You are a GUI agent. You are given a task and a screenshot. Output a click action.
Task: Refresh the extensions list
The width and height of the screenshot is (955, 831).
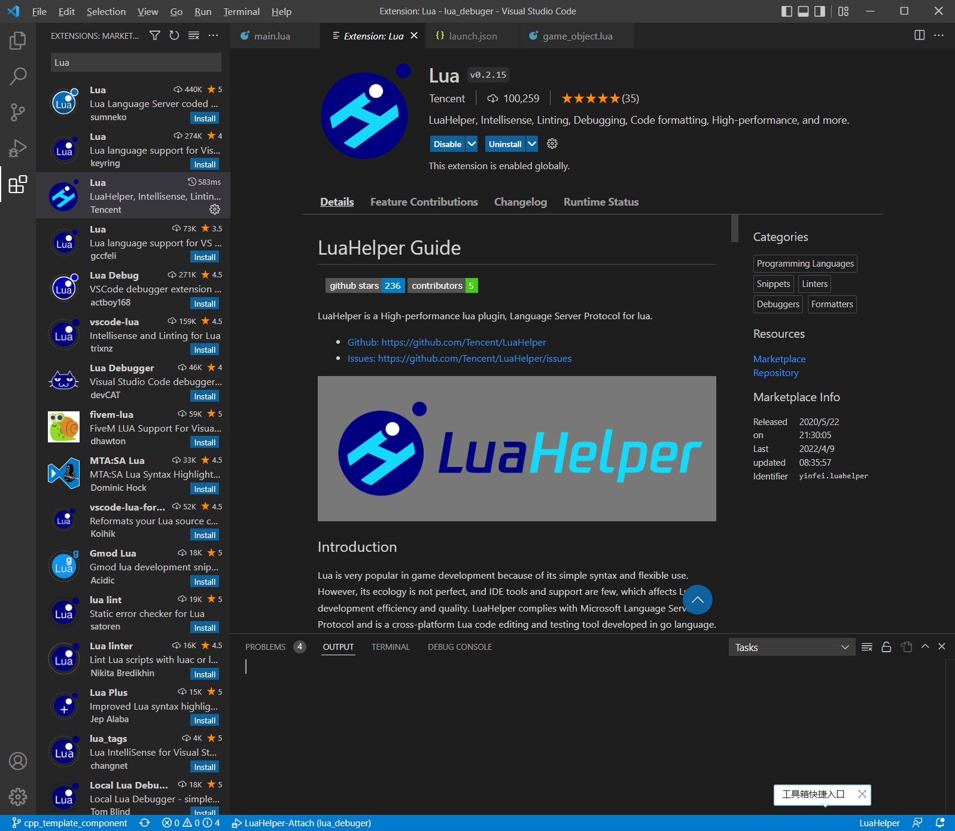(174, 35)
